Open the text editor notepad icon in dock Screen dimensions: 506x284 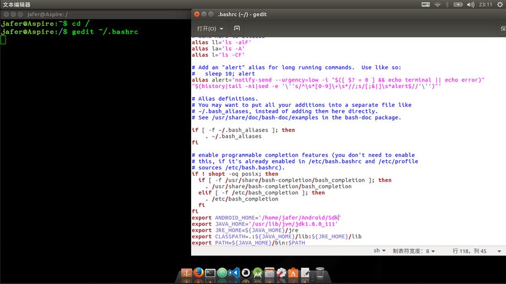tap(305, 273)
